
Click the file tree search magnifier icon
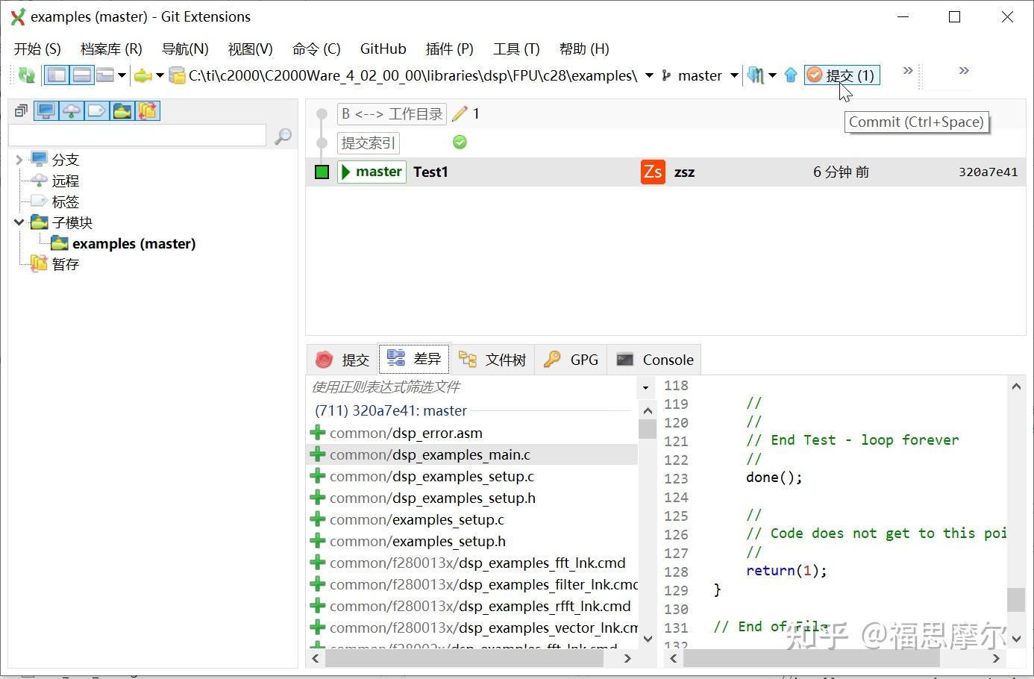[x=282, y=135]
